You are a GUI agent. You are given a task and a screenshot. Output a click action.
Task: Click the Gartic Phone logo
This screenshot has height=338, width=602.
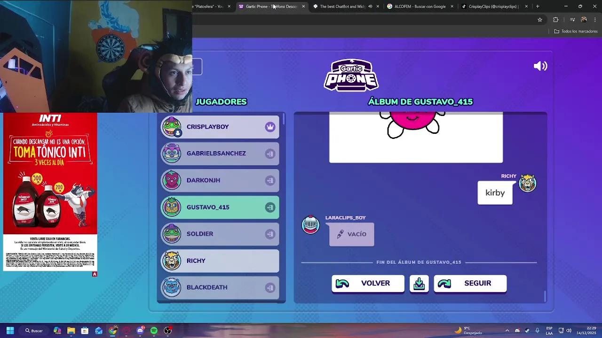[351, 75]
